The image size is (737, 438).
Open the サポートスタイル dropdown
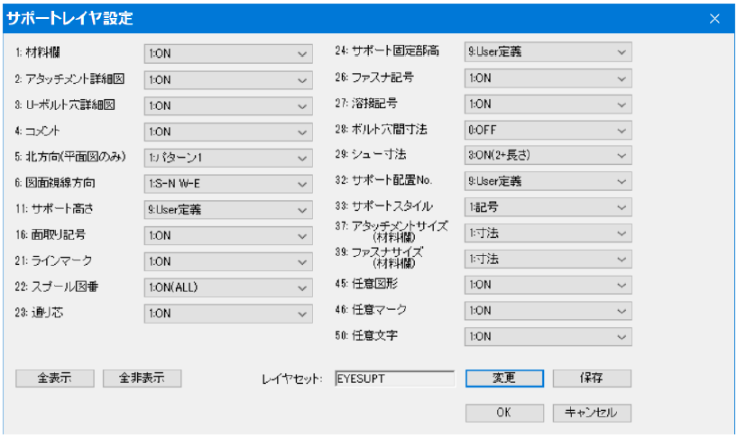pos(548,207)
